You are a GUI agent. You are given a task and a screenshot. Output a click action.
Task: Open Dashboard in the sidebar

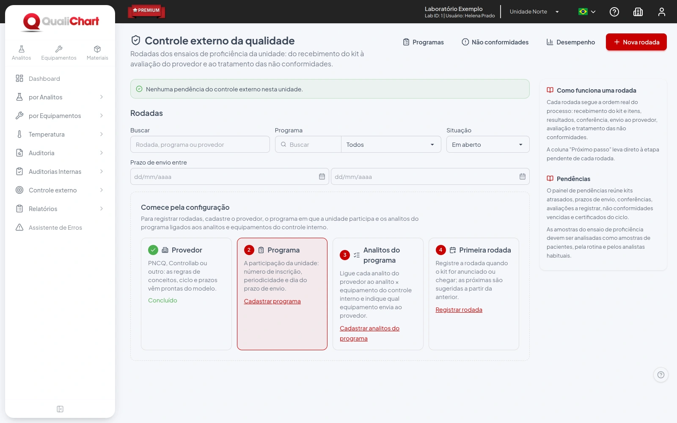(60, 79)
